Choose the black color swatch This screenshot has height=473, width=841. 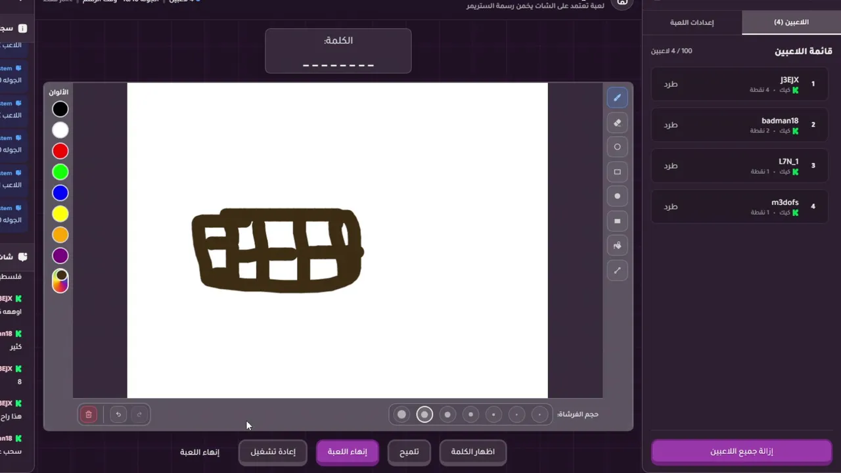[60, 109]
